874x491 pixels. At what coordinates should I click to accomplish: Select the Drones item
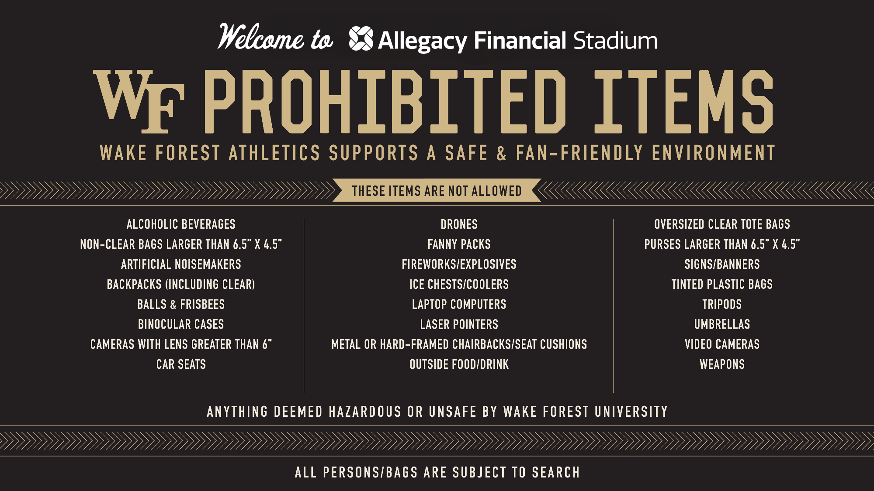459,224
